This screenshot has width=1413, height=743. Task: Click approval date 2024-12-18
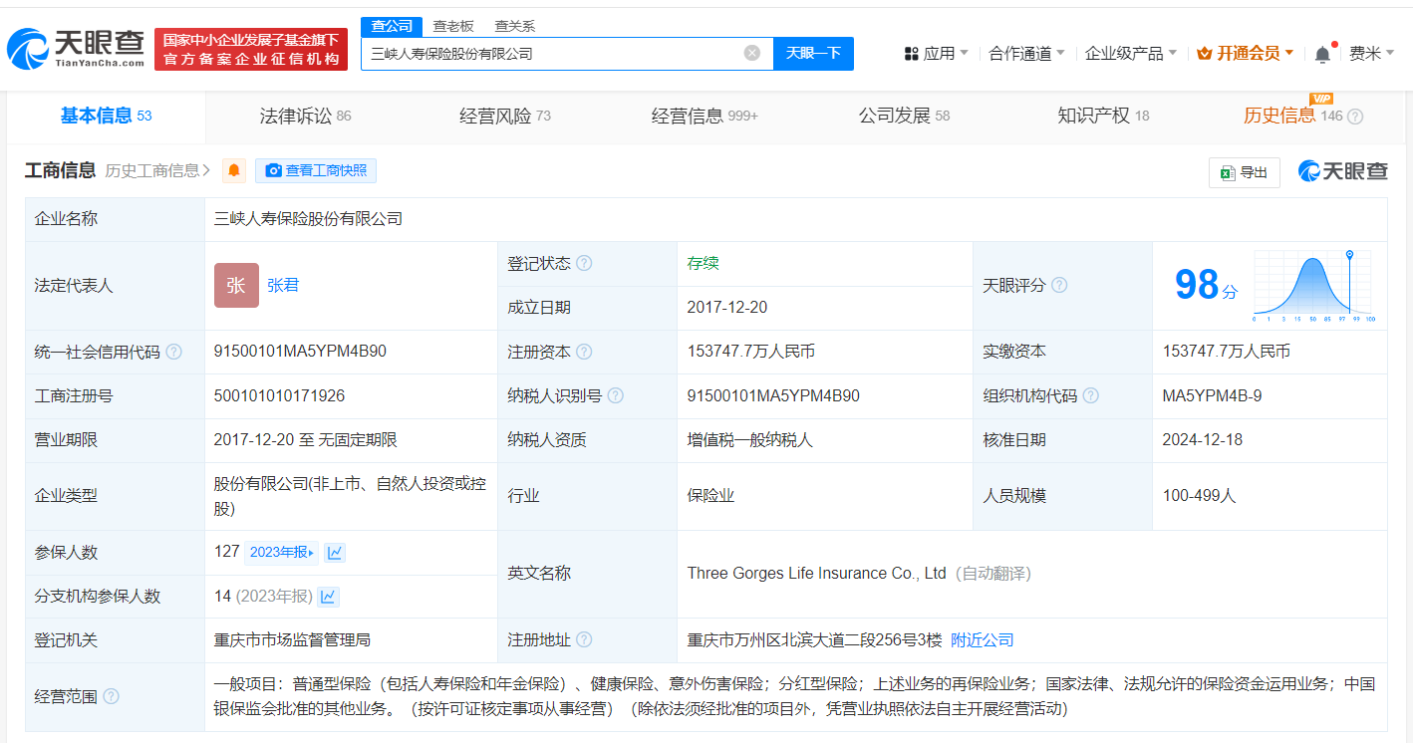tap(1203, 439)
